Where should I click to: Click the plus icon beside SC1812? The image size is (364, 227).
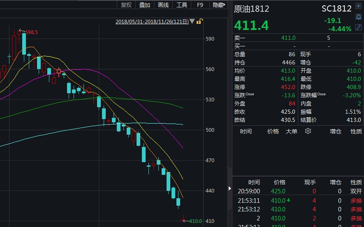pos(358,6)
